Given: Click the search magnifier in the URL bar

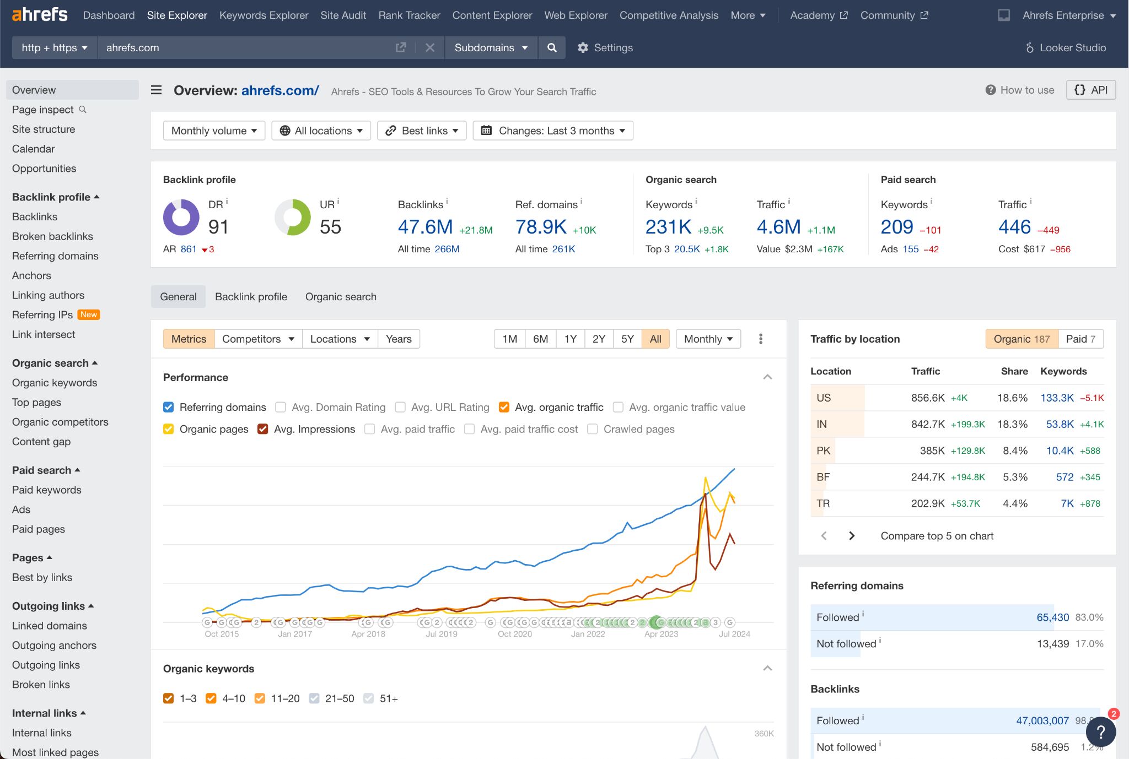Looking at the screenshot, I should (x=551, y=47).
